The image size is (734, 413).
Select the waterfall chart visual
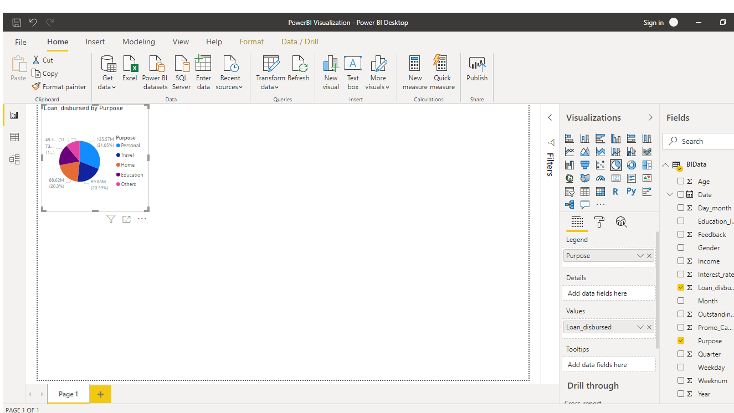[569, 165]
